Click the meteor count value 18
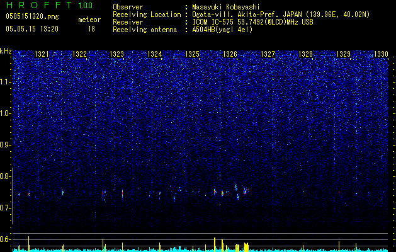 click(x=91, y=29)
